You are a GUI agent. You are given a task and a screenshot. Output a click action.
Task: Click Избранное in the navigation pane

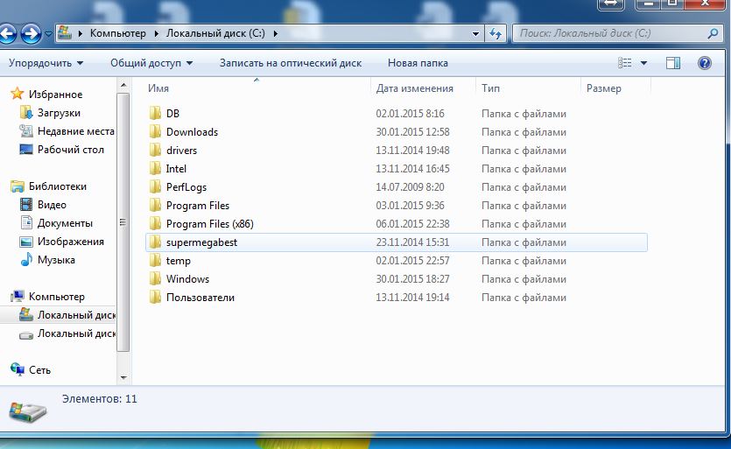pos(55,95)
